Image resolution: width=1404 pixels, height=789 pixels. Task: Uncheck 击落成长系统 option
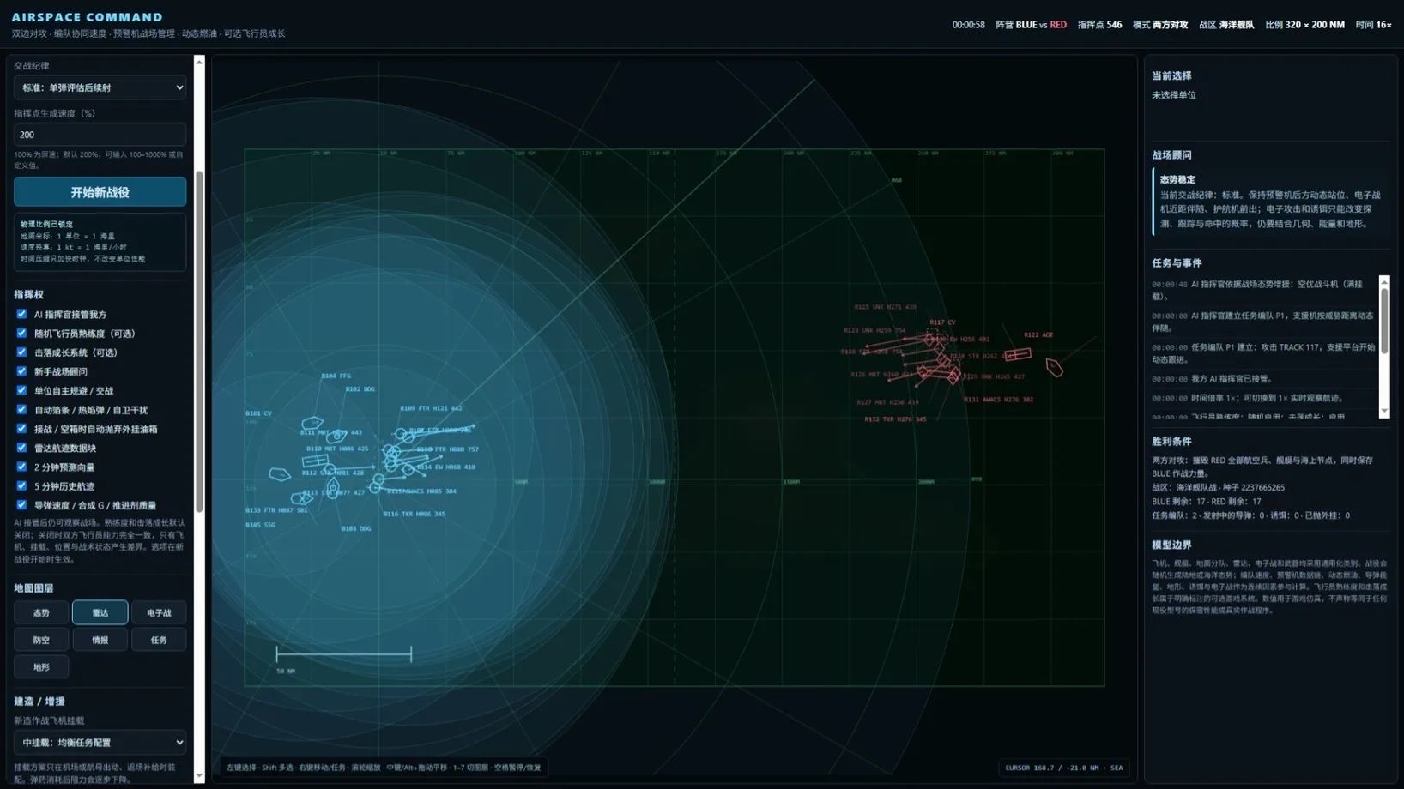21,352
